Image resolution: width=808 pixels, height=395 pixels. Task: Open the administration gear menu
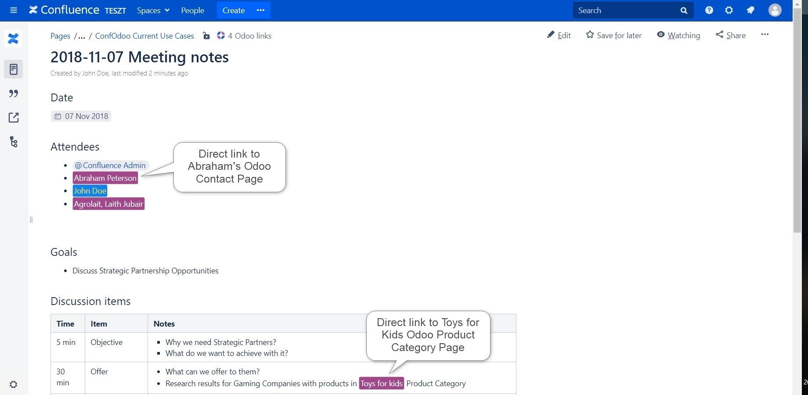coord(729,10)
